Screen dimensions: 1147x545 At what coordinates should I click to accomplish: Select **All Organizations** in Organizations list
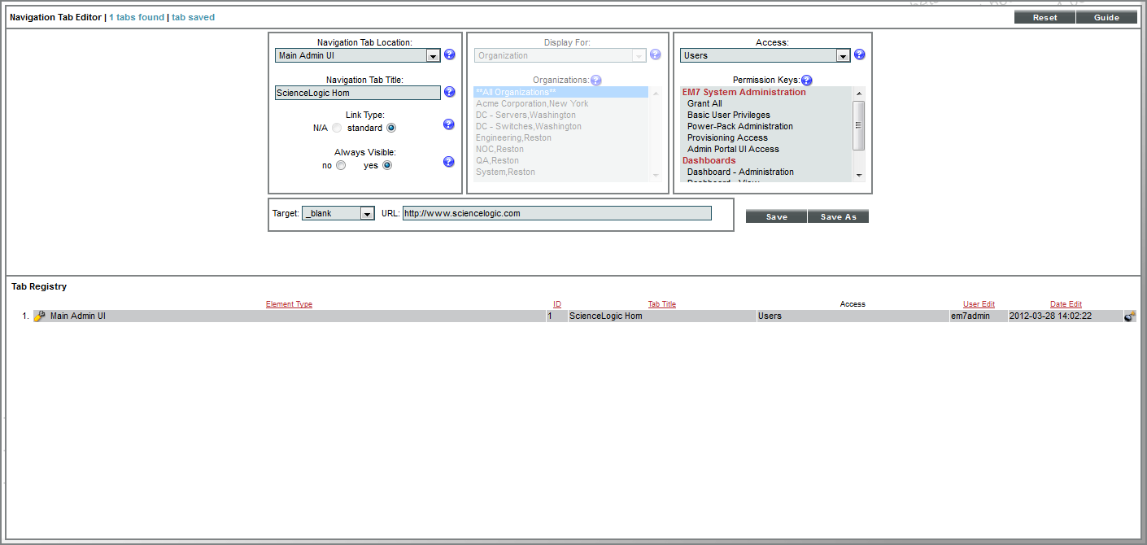[x=561, y=92]
